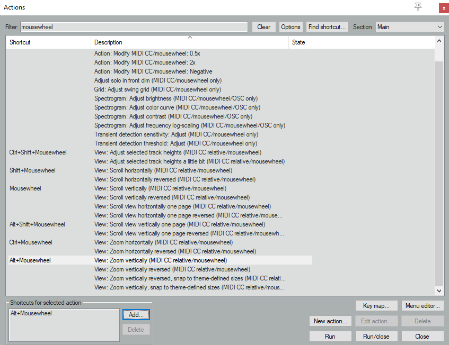The image size is (449, 345).
Task: Select 'View: Scroll view horizontally one page reversed'
Action: coord(188,215)
